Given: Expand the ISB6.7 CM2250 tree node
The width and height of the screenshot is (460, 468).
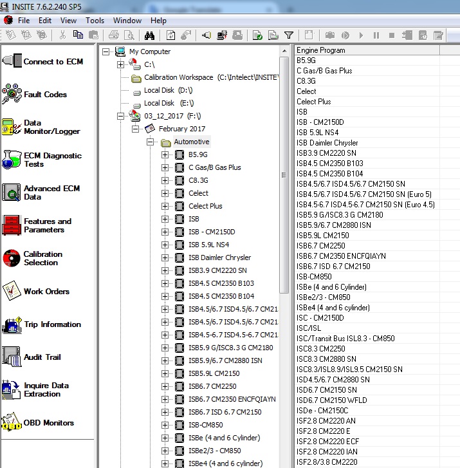Looking at the screenshot, I should pyautogui.click(x=165, y=386).
